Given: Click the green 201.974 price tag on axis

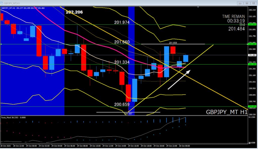Looking at the screenshot, I should (252, 25).
